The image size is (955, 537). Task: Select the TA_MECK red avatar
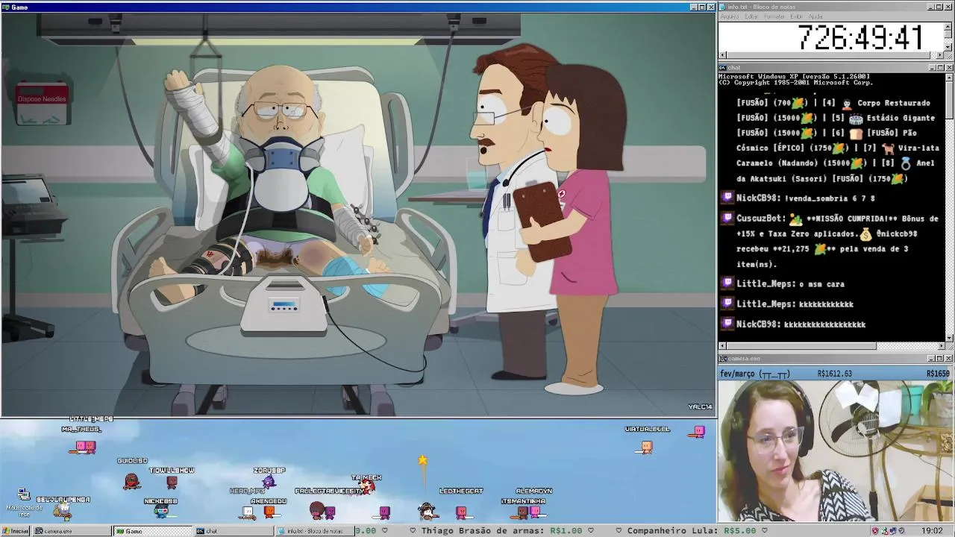[366, 487]
